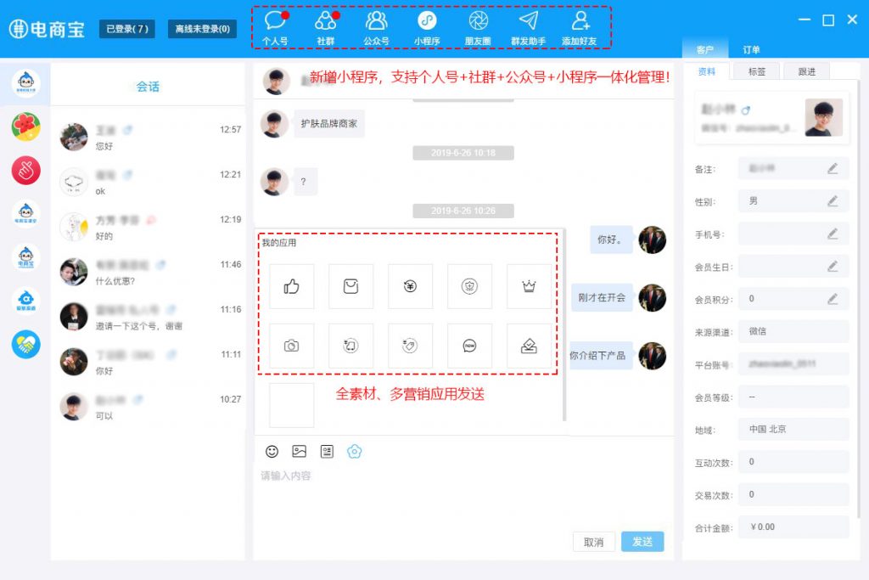
Task: Toggle the 我的应用 apps panel icon
Action: (354, 452)
